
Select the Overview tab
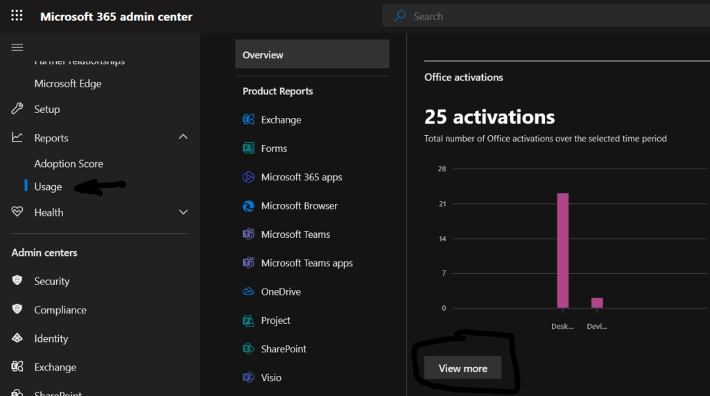(x=312, y=54)
